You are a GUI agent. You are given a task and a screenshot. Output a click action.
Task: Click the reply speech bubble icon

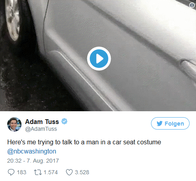tap(11, 172)
